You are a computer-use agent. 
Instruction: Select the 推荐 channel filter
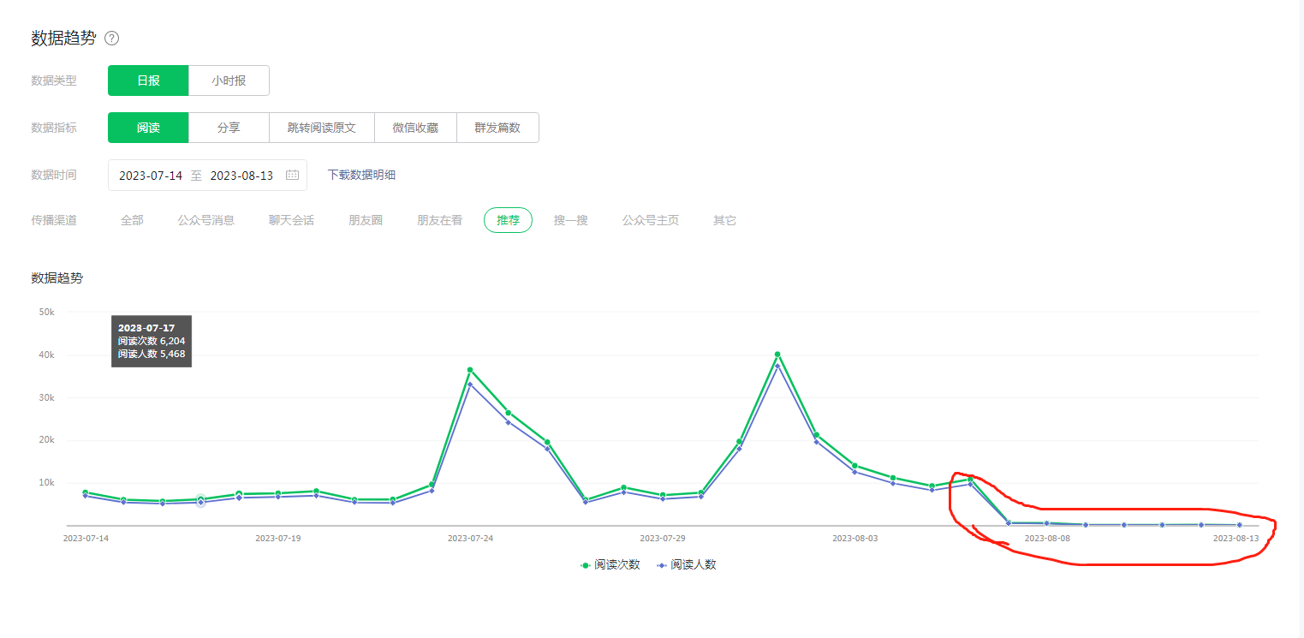tap(508, 220)
